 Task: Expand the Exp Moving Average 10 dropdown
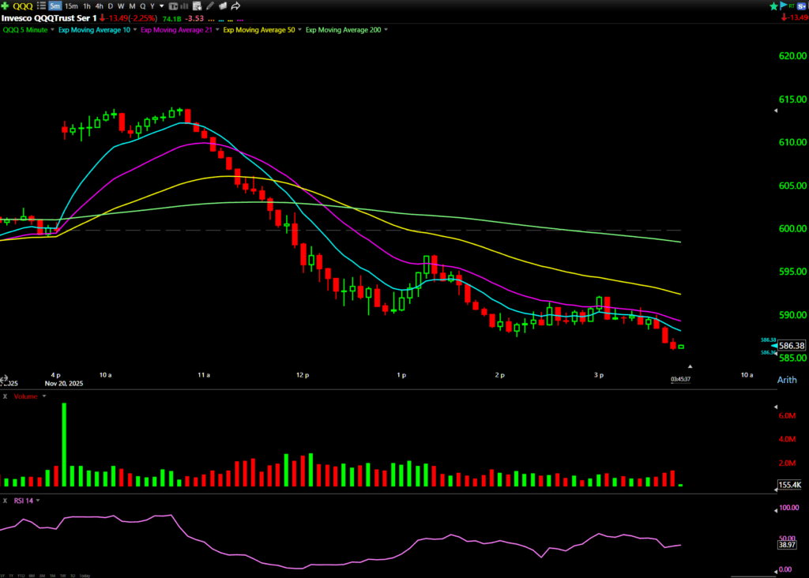(135, 30)
